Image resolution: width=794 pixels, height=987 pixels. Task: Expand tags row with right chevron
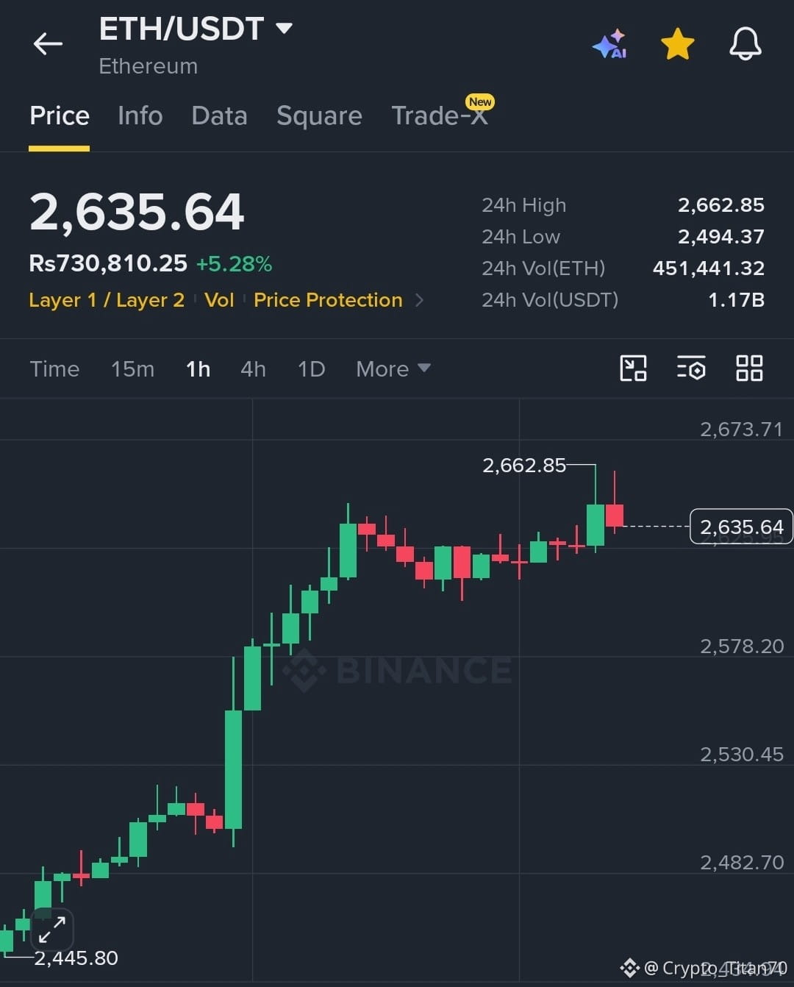[x=420, y=300]
